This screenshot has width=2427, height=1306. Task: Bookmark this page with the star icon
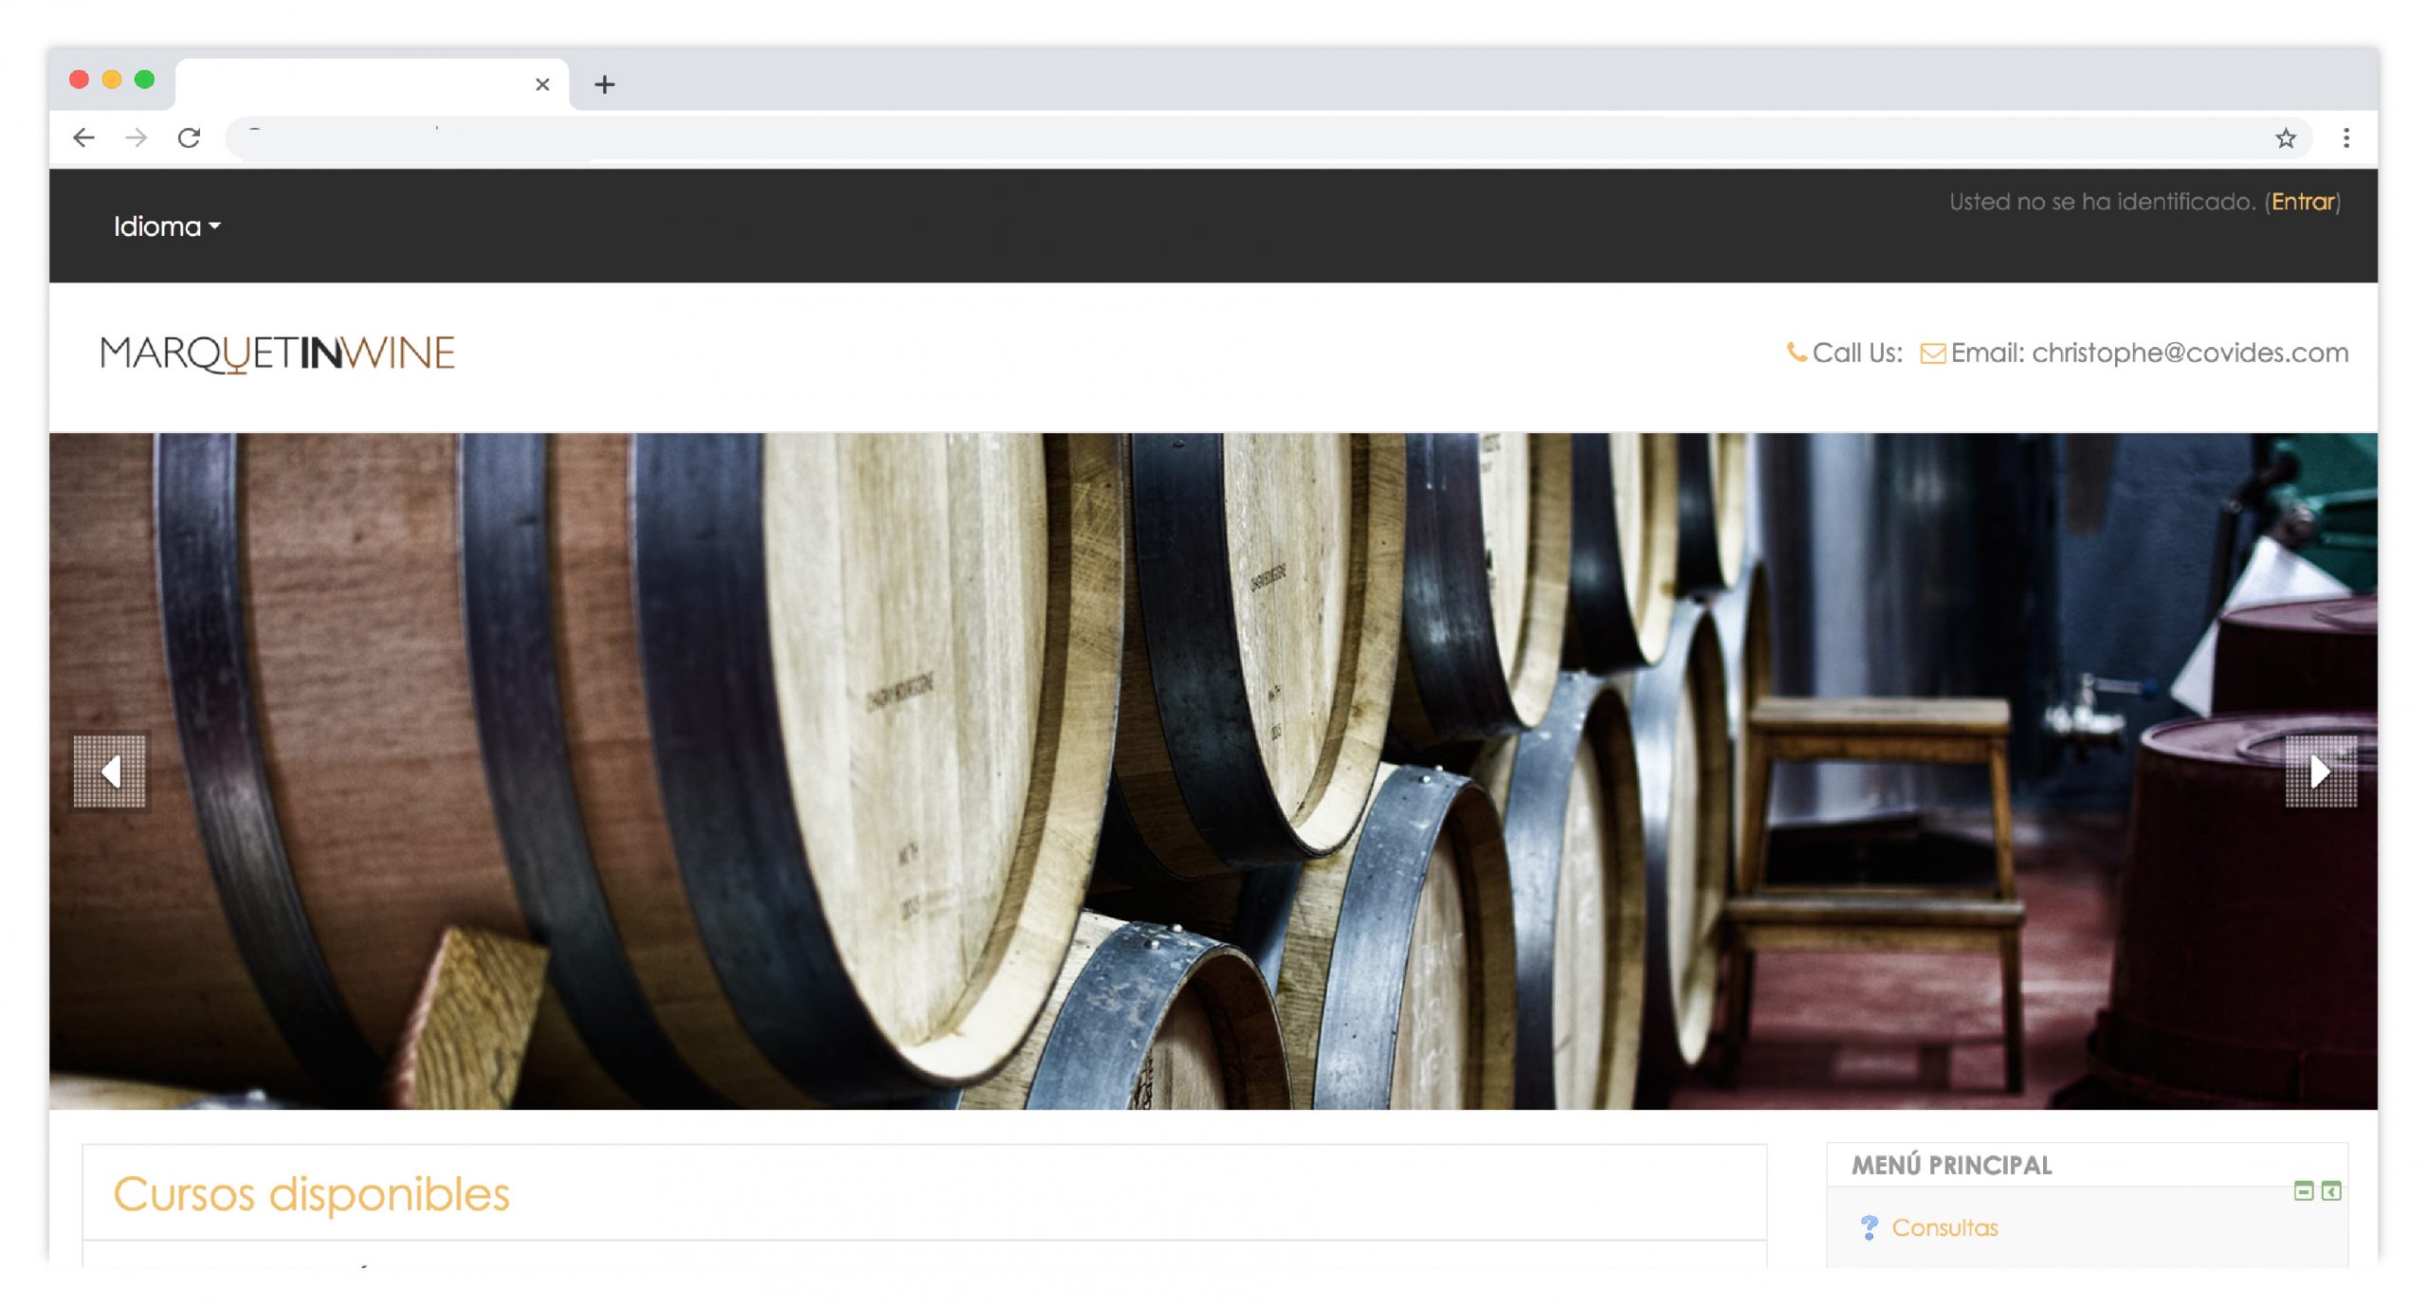[2286, 138]
